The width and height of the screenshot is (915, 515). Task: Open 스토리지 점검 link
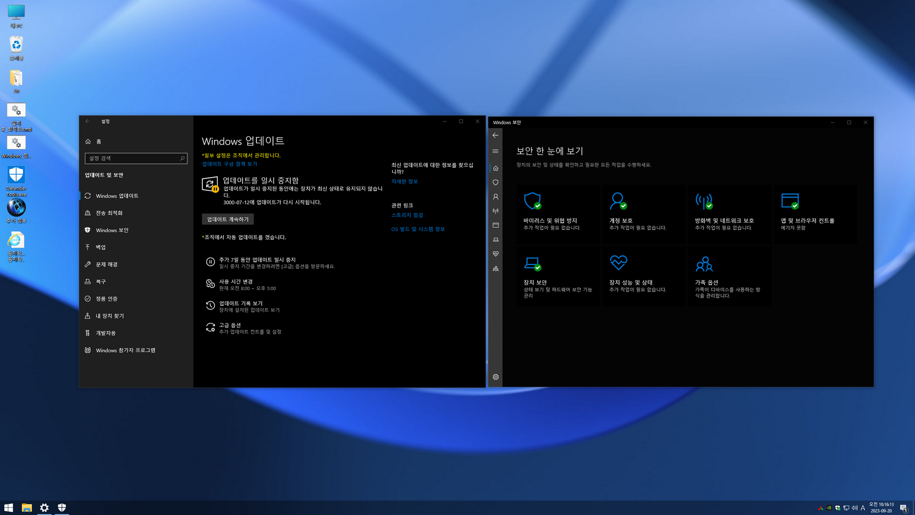[x=407, y=215]
